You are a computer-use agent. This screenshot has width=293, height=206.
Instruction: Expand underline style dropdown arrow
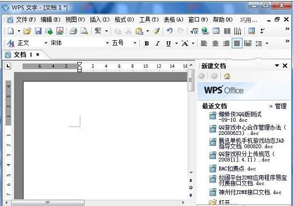pyautogui.click(x=177, y=43)
